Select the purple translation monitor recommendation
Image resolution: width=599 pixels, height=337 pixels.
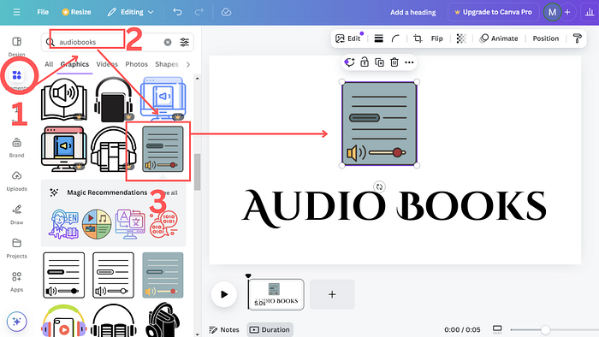(x=130, y=224)
